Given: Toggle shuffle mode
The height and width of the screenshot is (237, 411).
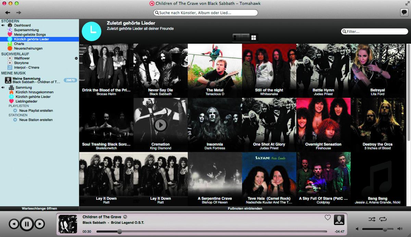Looking at the screenshot, I should click(372, 219).
